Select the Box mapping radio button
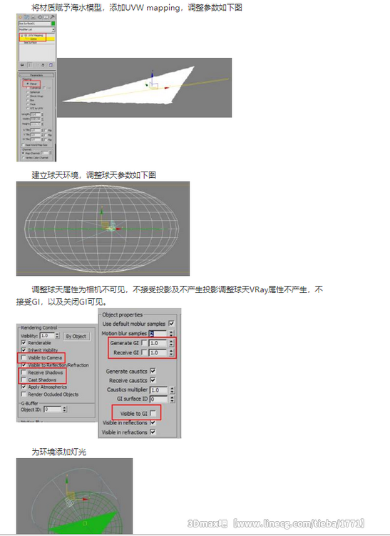Screen dimensions: 390x536 point(28,100)
